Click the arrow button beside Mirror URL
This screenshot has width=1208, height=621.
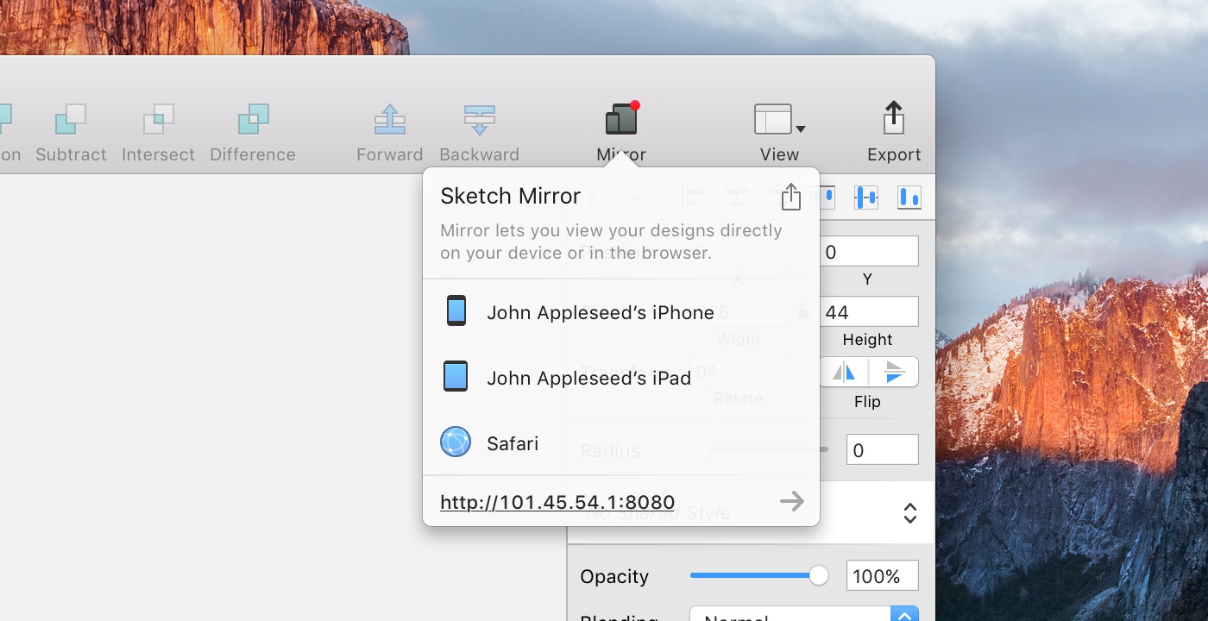tap(791, 501)
